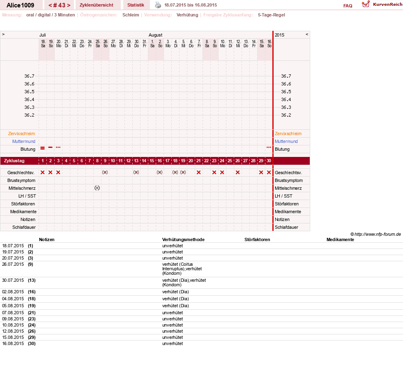This screenshot has height=389, width=403.
Task: Click the Zyklustag row label
Action: tap(14, 161)
